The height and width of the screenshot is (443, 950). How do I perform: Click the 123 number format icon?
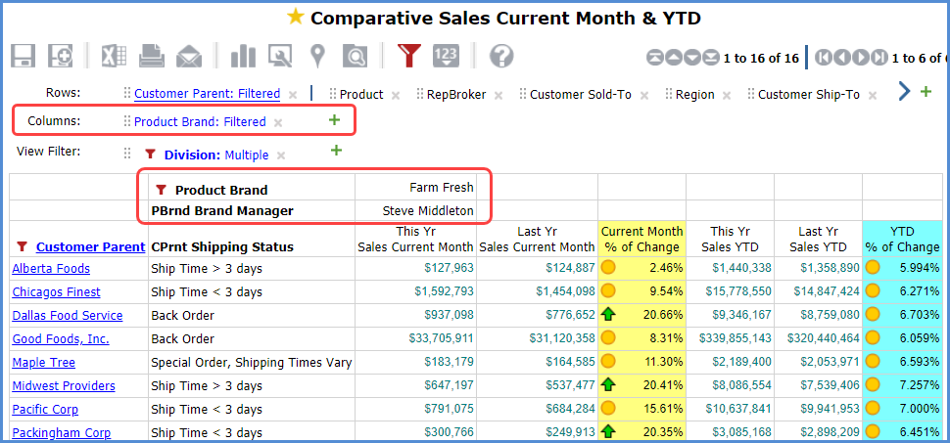[x=446, y=56]
